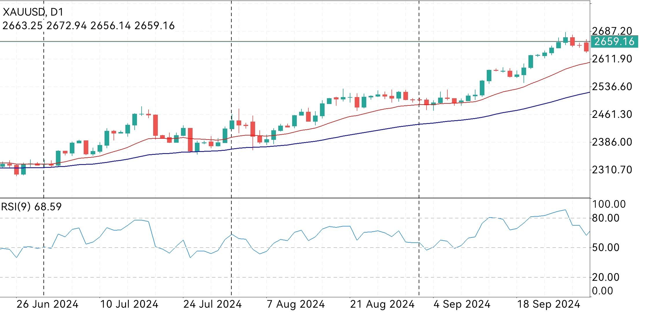Click price axis label 2687.20

tap(612, 31)
